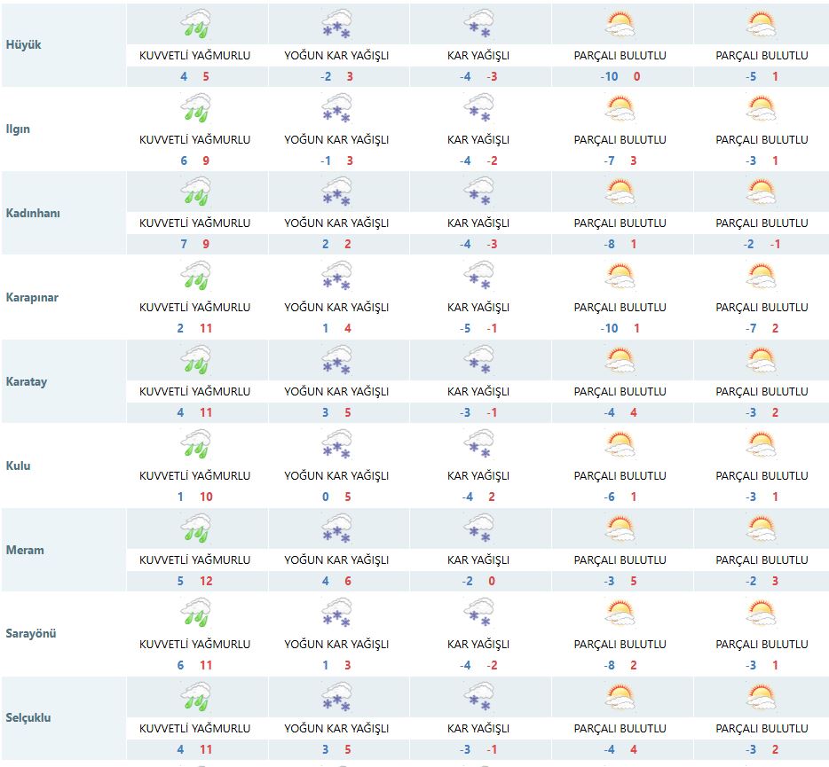Image resolution: width=829 pixels, height=767 pixels.
Task: Click the heavy rain icon in Karapınar row
Action: coord(195,276)
